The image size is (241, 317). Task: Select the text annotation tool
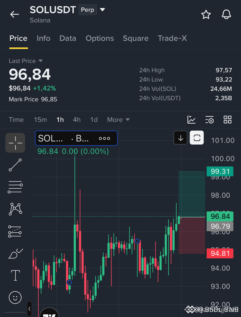point(15,275)
